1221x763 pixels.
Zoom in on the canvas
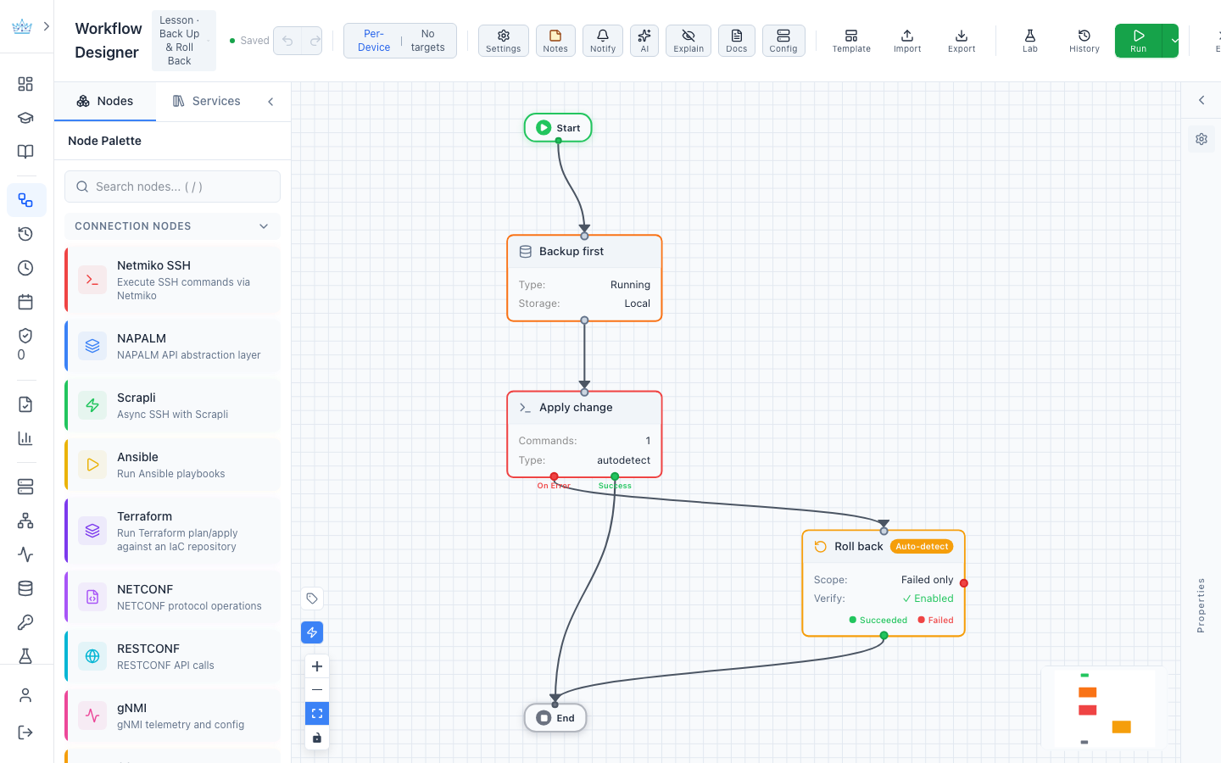(x=317, y=666)
